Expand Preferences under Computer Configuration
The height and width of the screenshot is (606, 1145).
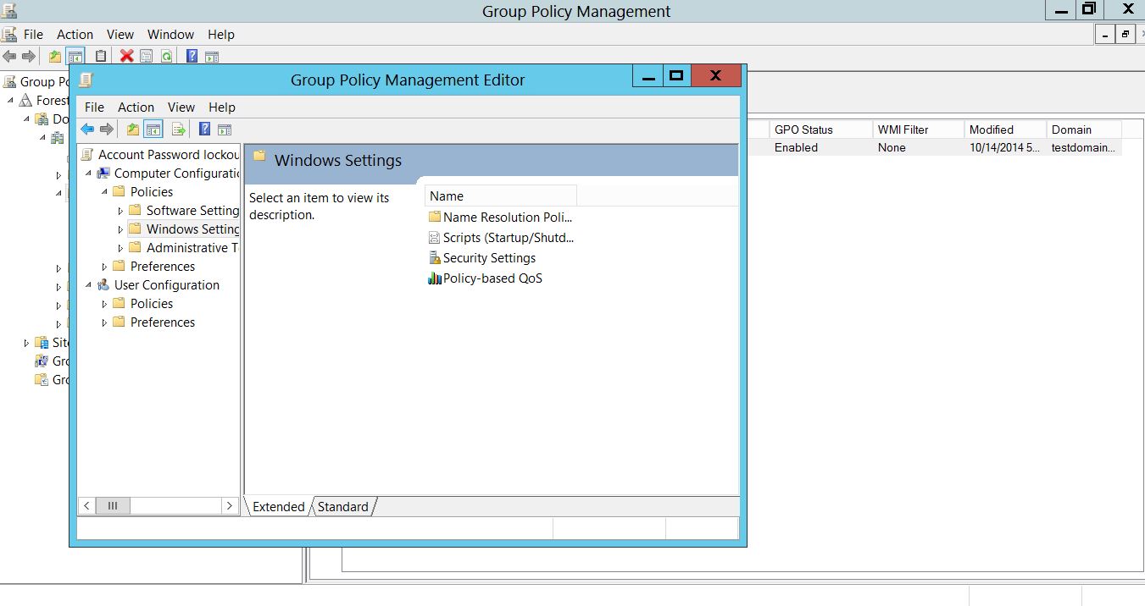point(104,267)
